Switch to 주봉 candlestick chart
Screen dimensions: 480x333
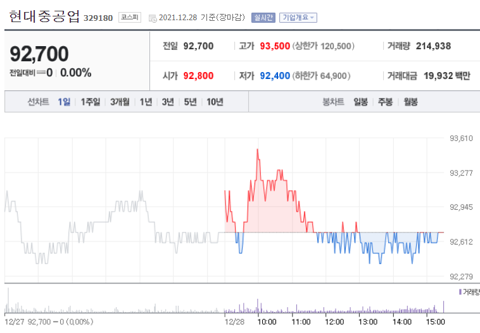[x=385, y=102]
